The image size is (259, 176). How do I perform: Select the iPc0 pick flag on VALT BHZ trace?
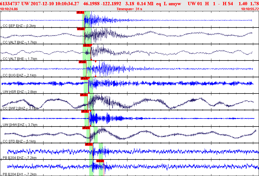click(81, 29)
